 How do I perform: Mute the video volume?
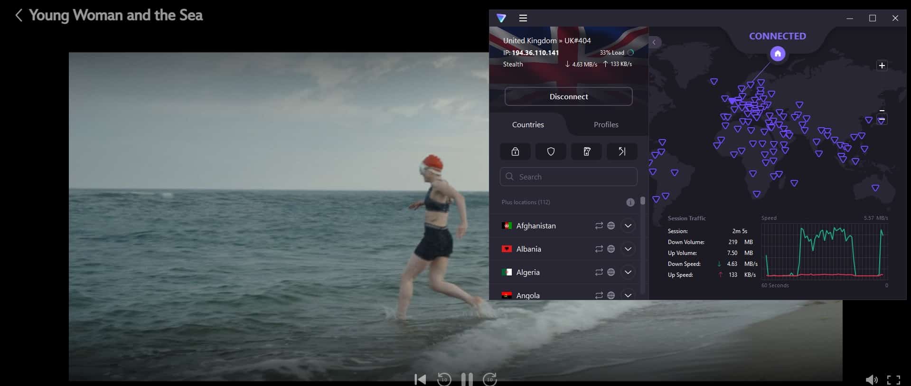[x=872, y=379]
